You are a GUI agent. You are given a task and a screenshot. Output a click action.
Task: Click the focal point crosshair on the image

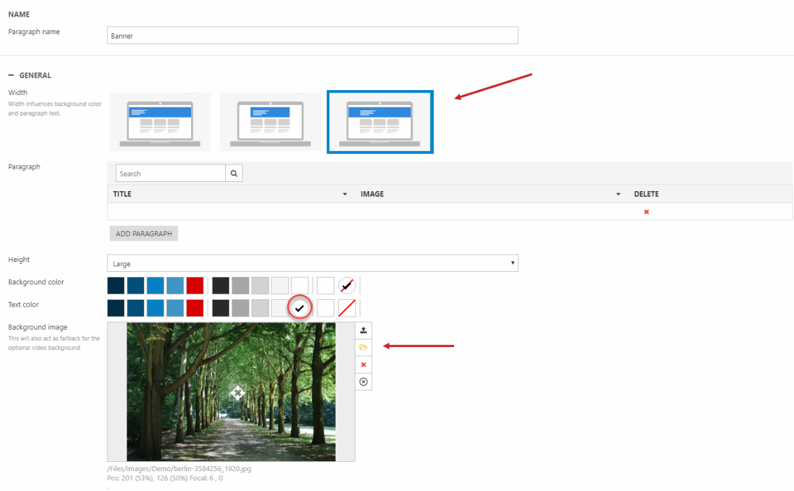238,392
